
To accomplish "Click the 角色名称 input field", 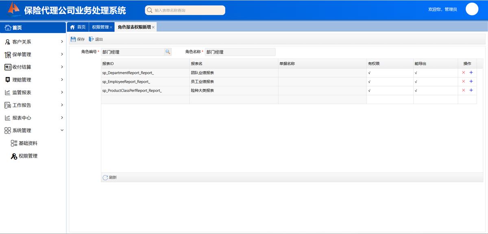I will click(x=240, y=52).
